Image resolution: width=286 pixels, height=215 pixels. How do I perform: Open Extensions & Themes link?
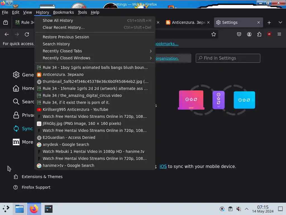click(x=38, y=177)
